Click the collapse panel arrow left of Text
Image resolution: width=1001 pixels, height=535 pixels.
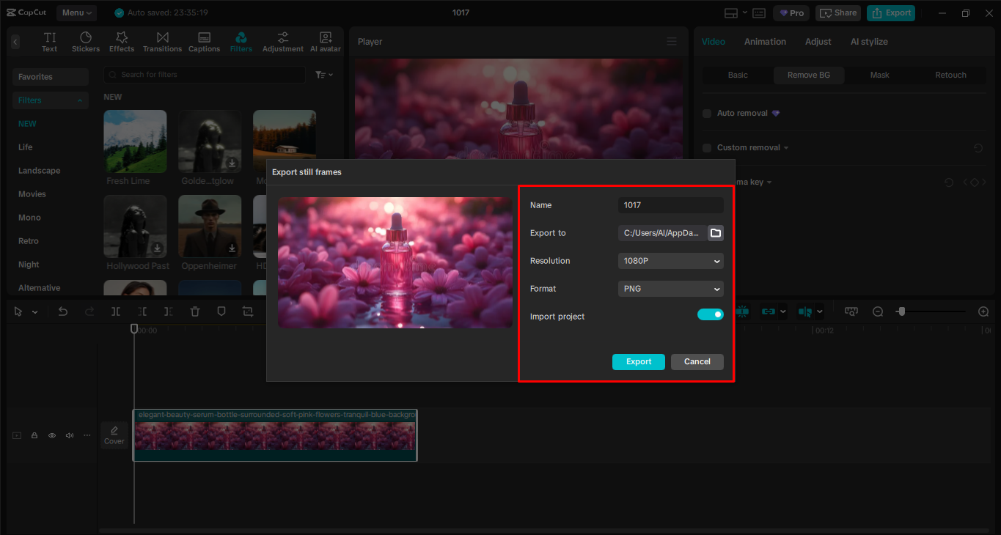[x=15, y=43]
